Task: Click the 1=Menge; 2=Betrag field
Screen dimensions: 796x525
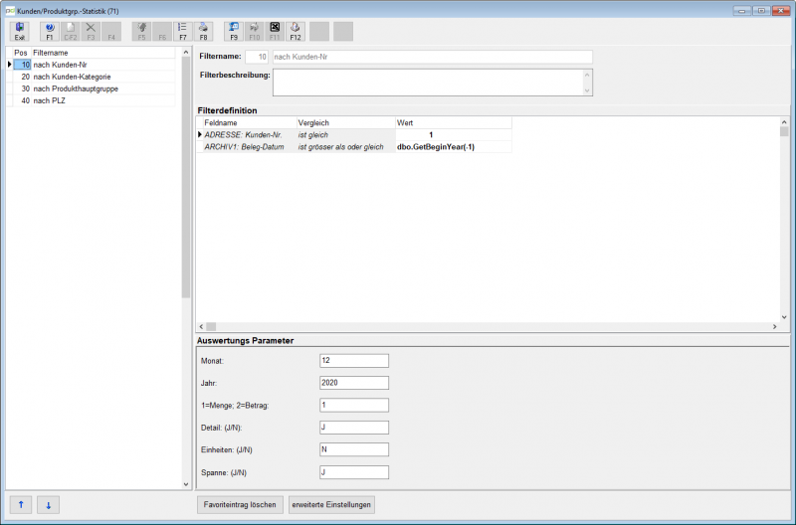Action: pyautogui.click(x=354, y=406)
